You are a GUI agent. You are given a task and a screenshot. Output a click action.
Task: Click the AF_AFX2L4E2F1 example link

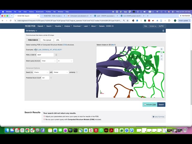point(56,50)
